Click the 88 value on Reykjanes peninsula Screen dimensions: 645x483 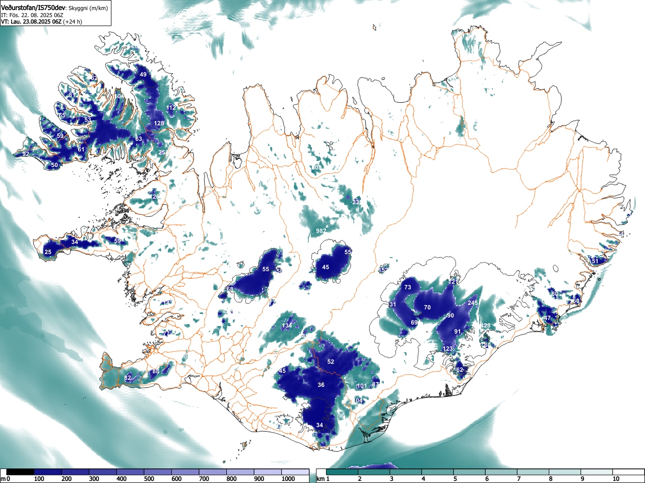point(156,372)
